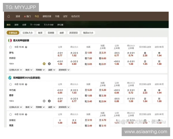
Task: Filter by 下六个小时
Action: [48, 25]
